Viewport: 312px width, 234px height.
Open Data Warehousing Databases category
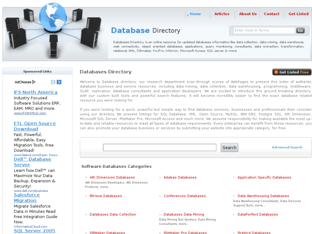pos(263,196)
